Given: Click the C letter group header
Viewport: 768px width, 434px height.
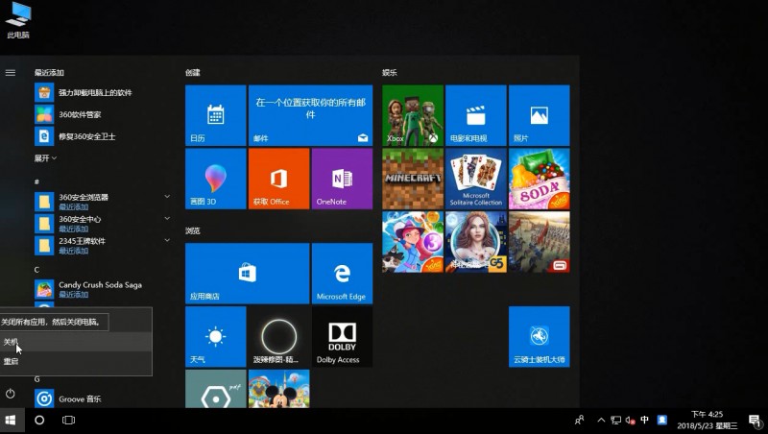Looking at the screenshot, I should [x=36, y=270].
